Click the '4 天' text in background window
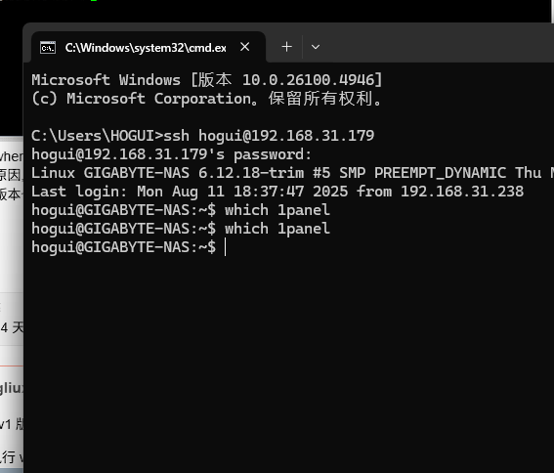This screenshot has width=554, height=473. [x=12, y=327]
